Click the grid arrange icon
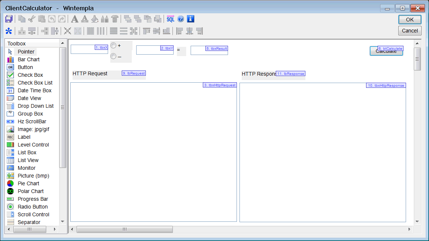The height and width of the screenshot is (241, 429). [x=134, y=31]
